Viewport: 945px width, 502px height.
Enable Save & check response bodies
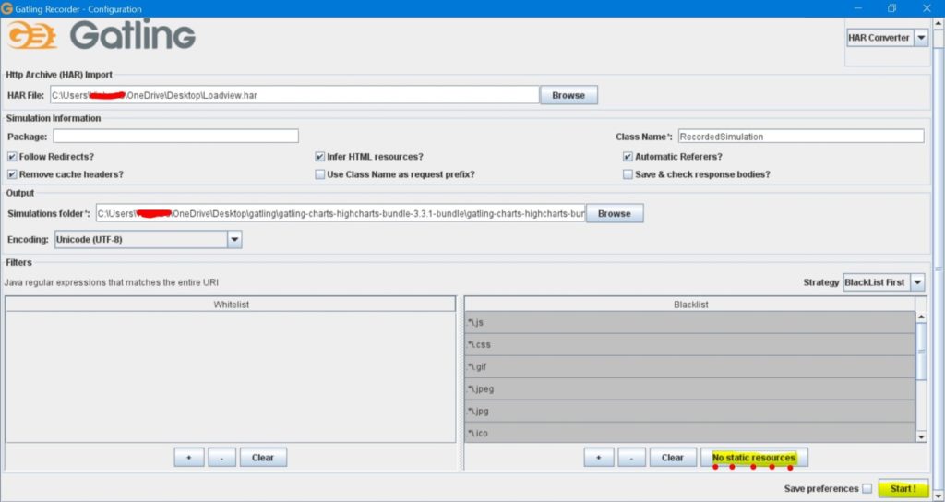click(628, 174)
